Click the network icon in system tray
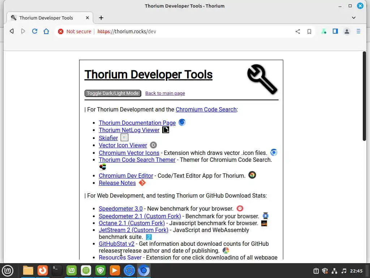This screenshot has height=278, width=370. tap(334, 271)
